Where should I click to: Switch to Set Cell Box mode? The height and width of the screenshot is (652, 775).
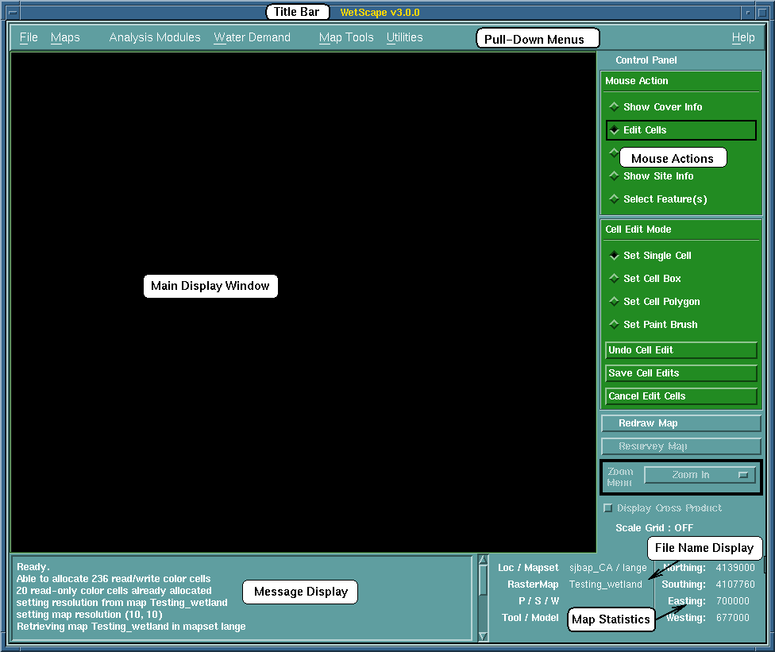click(x=614, y=279)
